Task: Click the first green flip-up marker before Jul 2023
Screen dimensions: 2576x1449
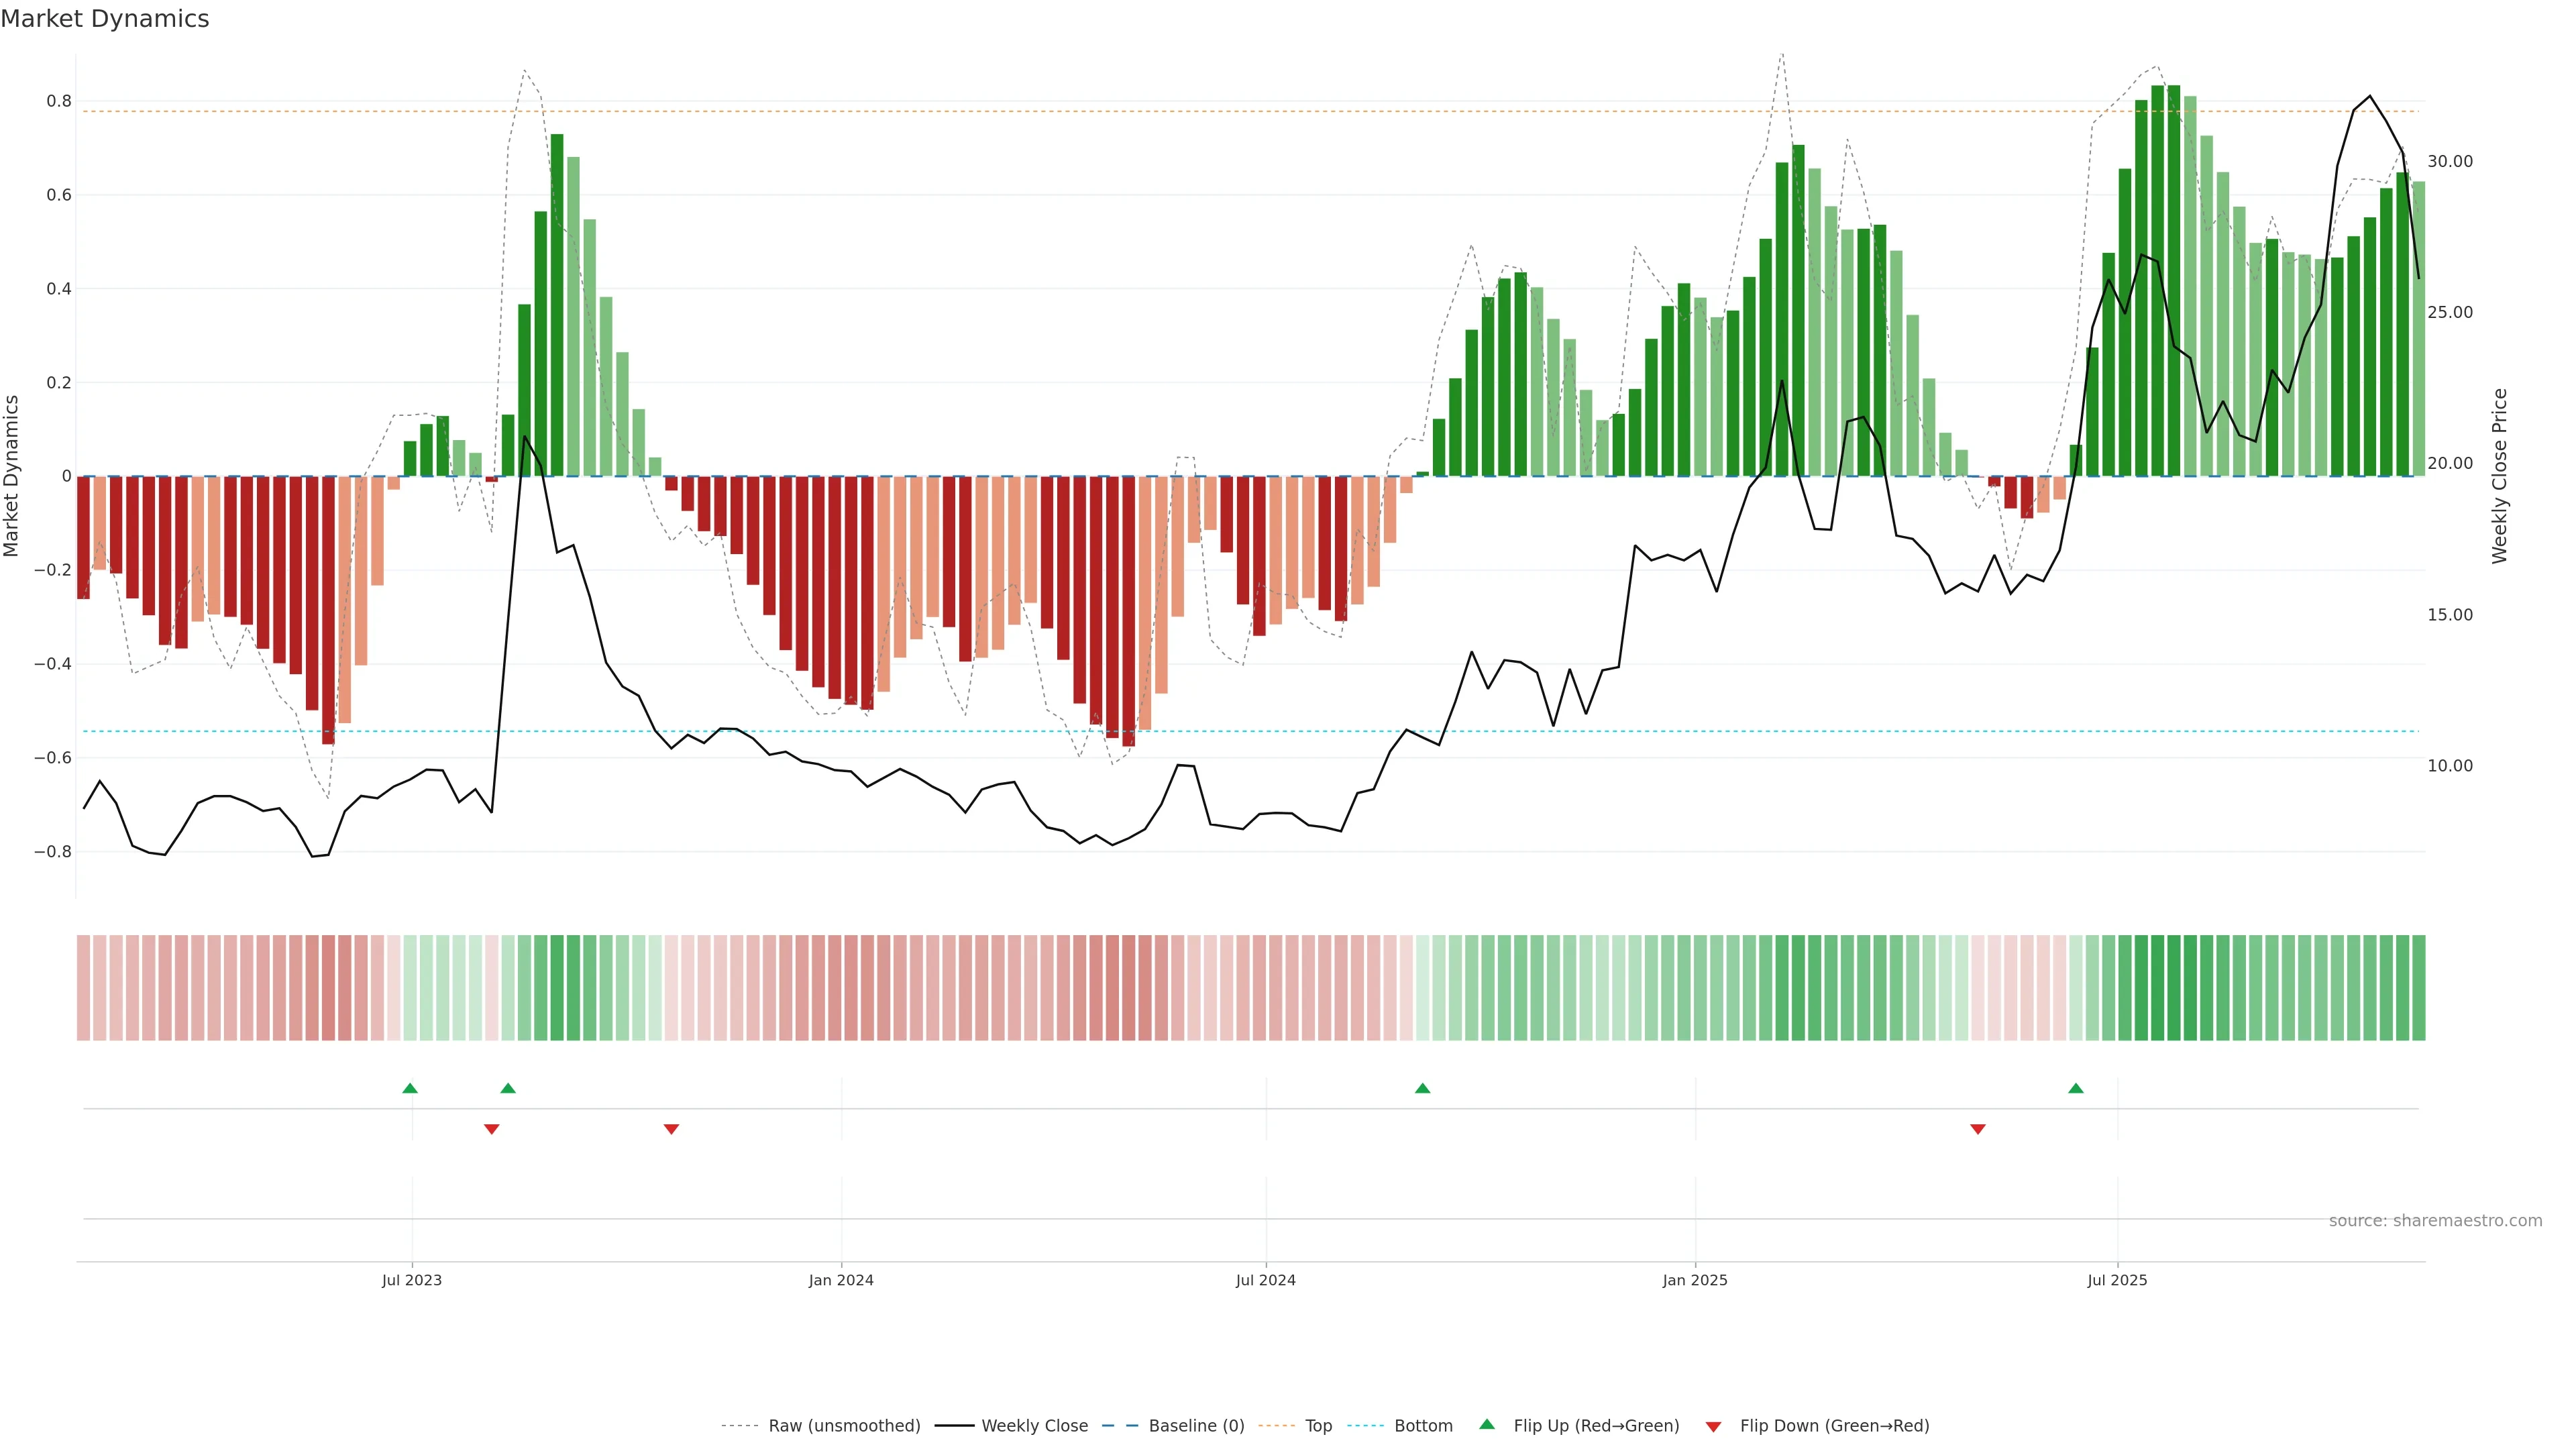Action: [x=410, y=1088]
